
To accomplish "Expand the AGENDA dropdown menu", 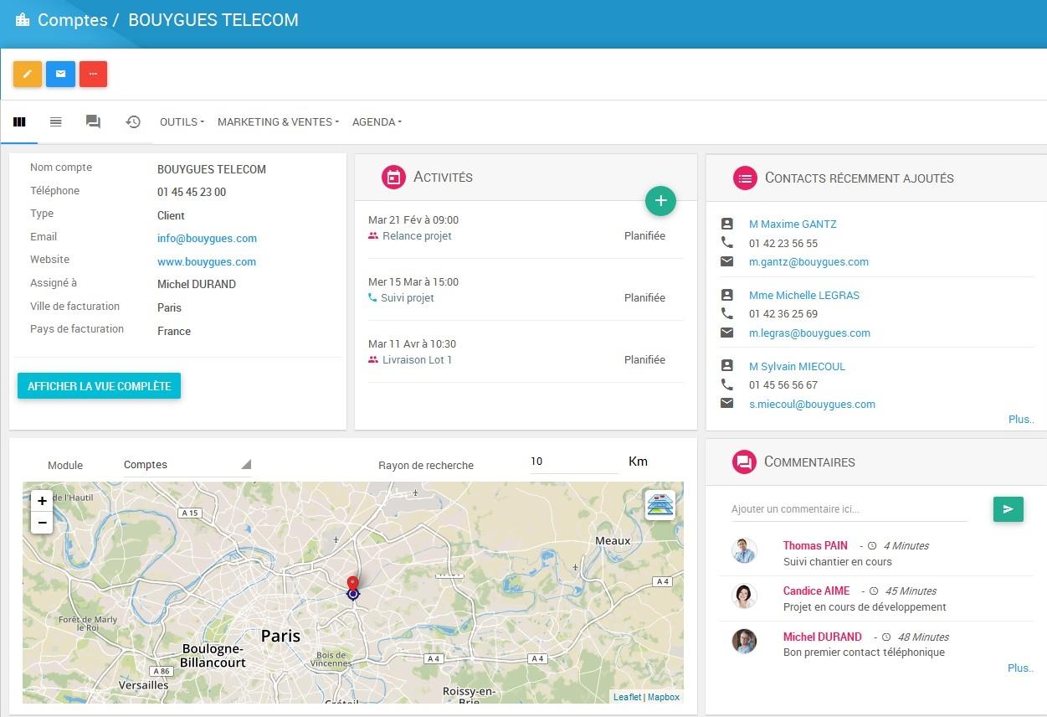I will click(x=377, y=122).
